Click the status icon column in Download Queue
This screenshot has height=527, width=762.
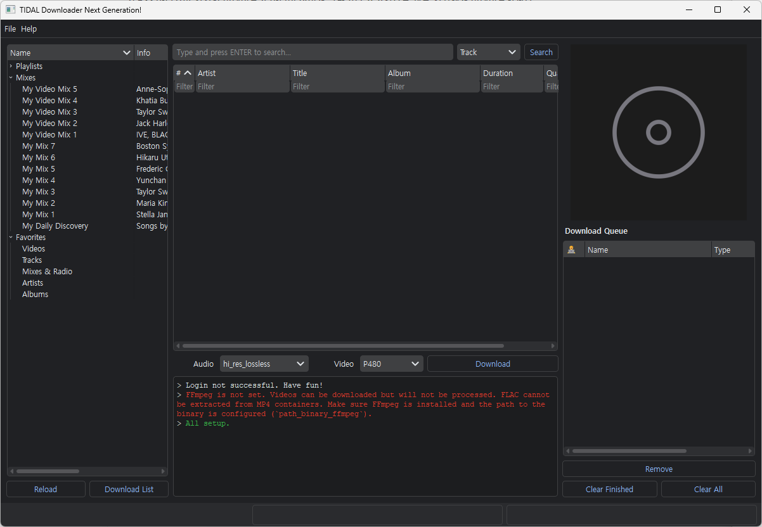[x=574, y=250]
